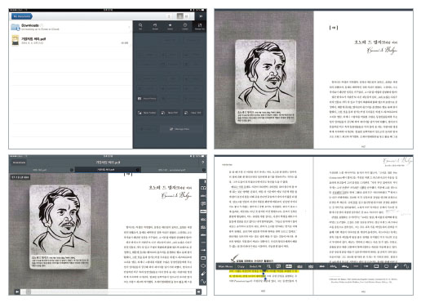Collapse the side panel with double-arrow button
This screenshot has width=421, height=303.
click(x=201, y=16)
